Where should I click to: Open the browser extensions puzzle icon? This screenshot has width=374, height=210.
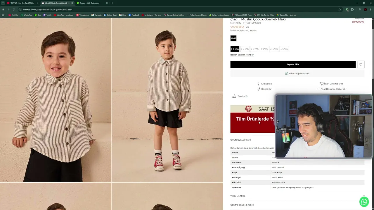[x=352, y=9]
